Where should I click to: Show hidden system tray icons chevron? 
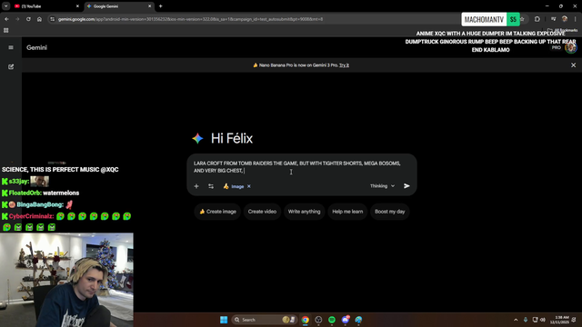pos(516,320)
